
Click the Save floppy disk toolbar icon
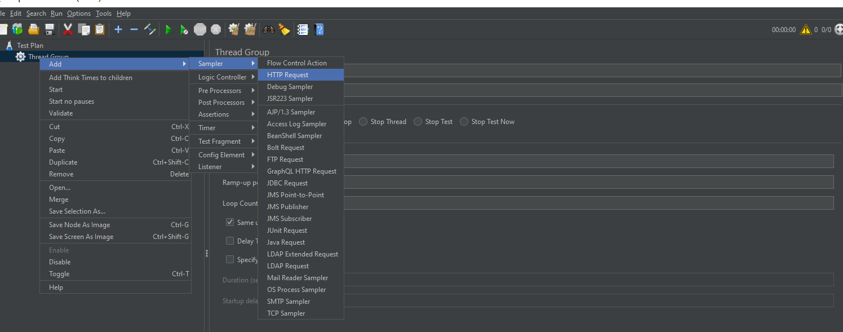point(50,29)
